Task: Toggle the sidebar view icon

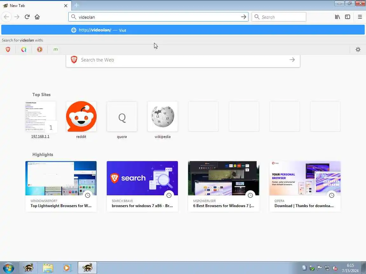Action: [x=348, y=17]
